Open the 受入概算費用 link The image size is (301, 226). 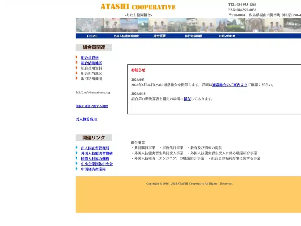tap(86, 119)
